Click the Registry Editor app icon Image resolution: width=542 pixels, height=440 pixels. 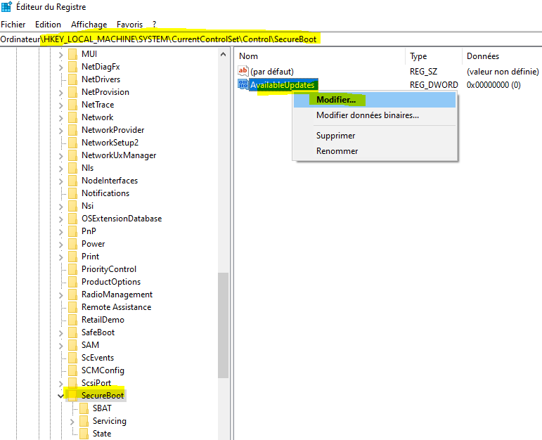(6, 6)
